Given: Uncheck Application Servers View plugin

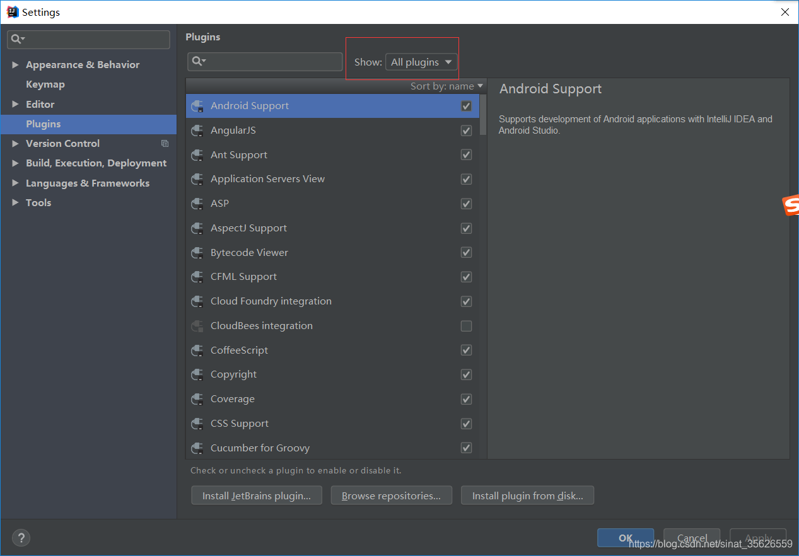Looking at the screenshot, I should [x=466, y=179].
